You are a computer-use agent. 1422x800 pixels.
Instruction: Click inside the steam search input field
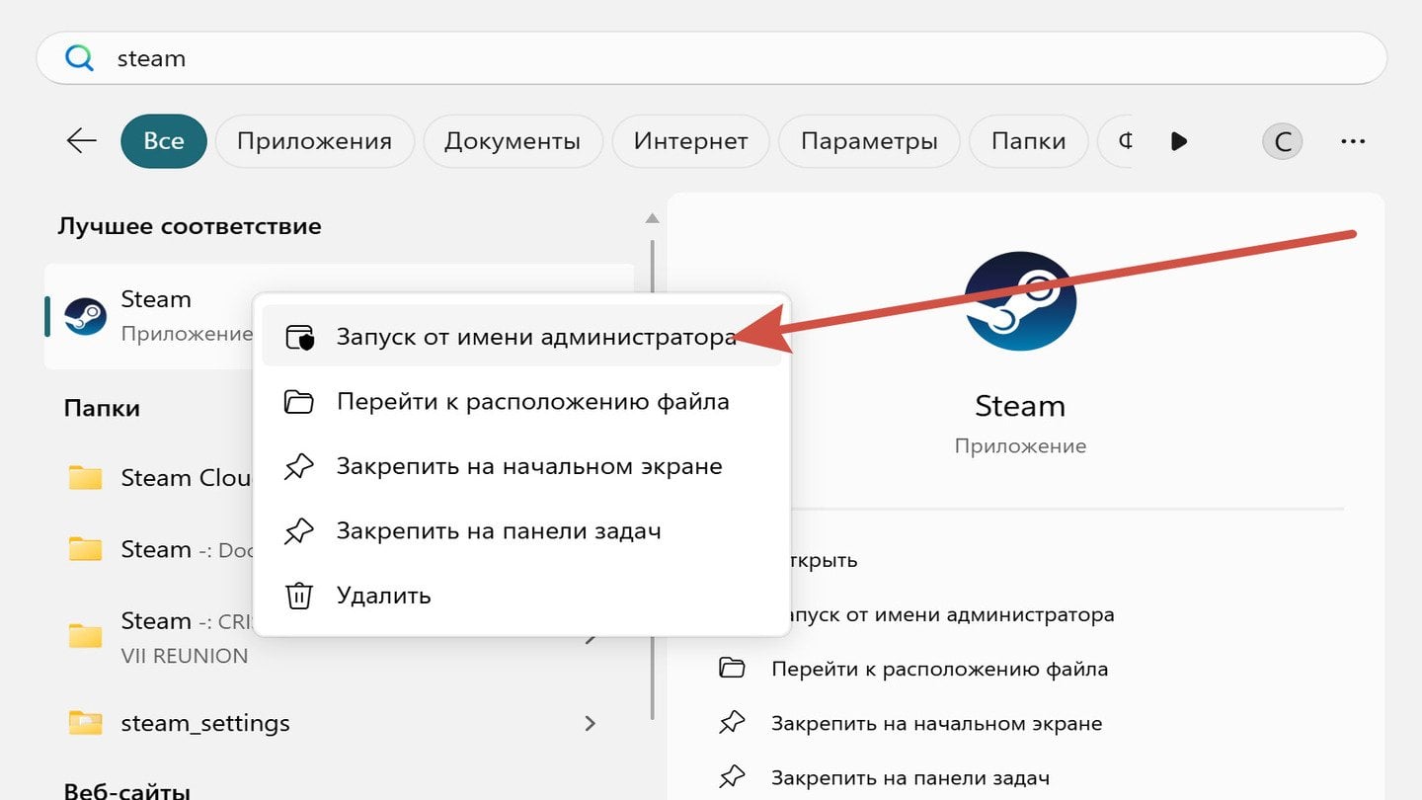click(395, 57)
